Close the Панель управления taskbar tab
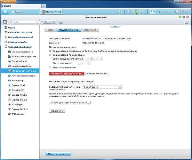The width and height of the screenshot is (192, 160). [60, 12]
